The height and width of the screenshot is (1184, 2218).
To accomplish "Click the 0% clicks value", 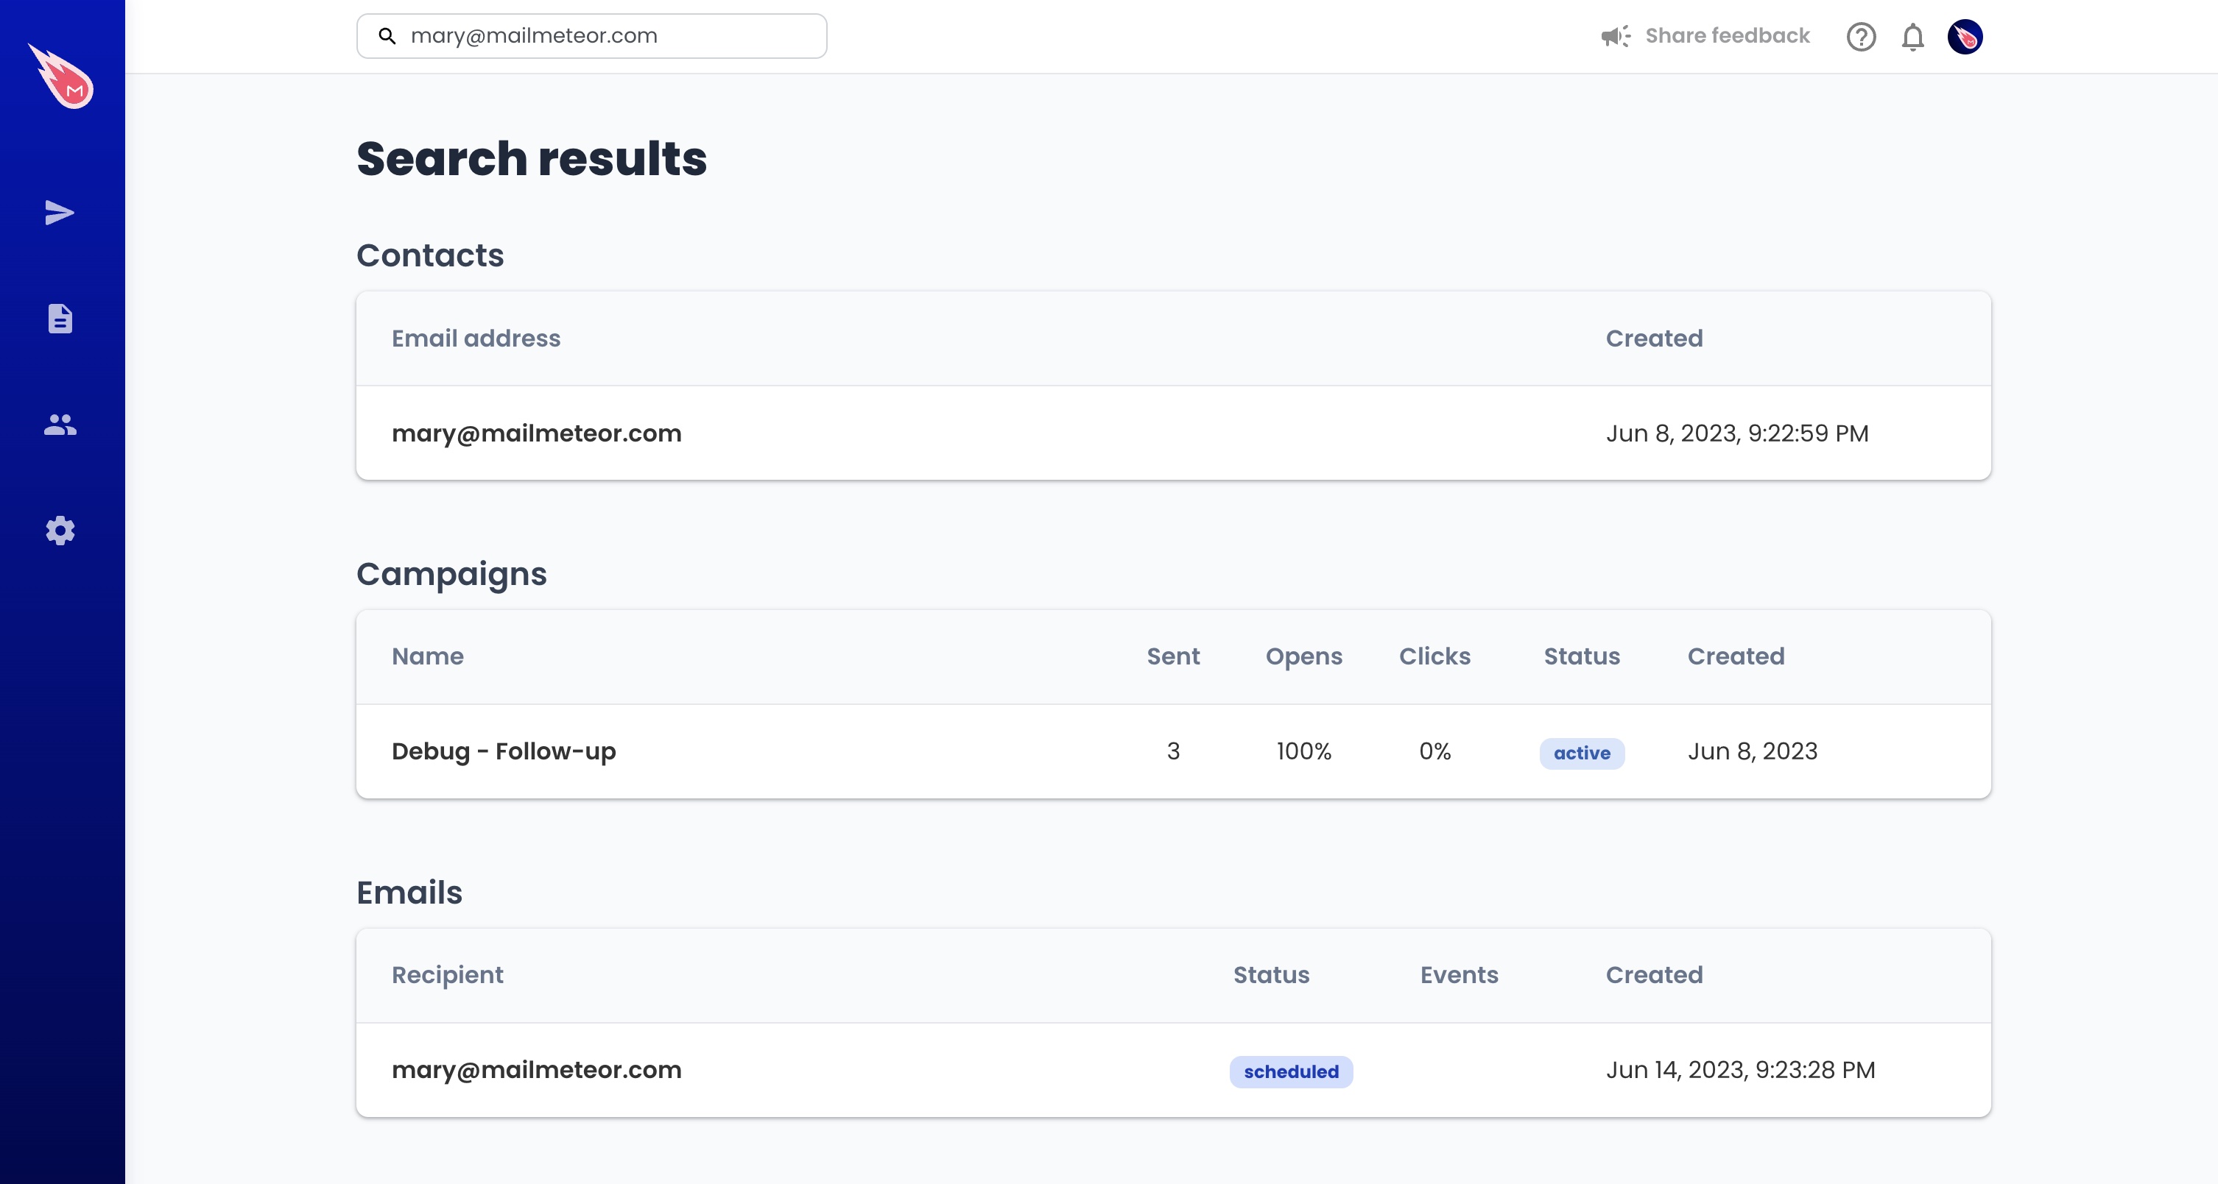I will (x=1434, y=751).
